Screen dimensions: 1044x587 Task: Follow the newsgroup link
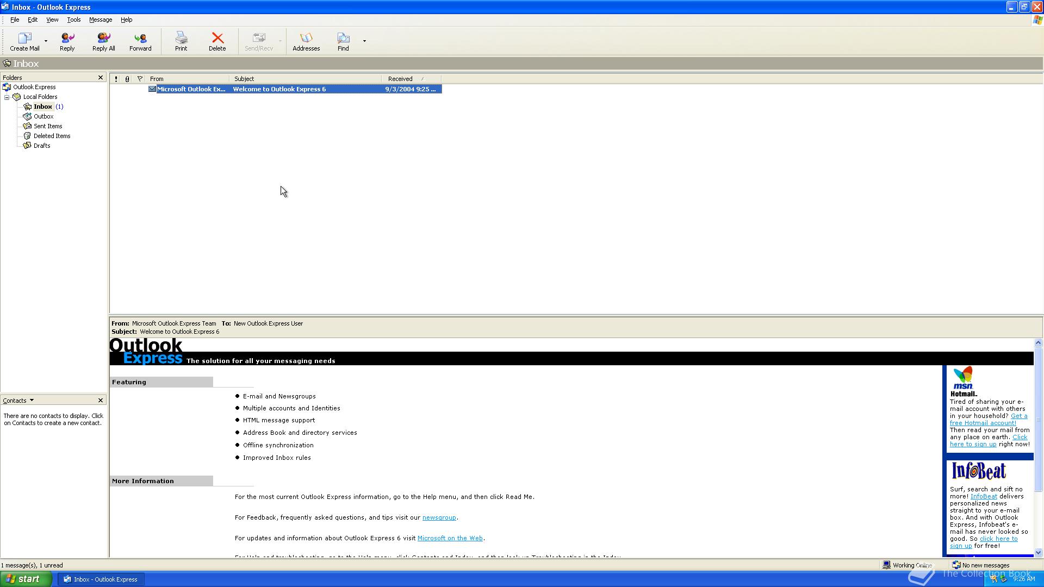click(439, 518)
